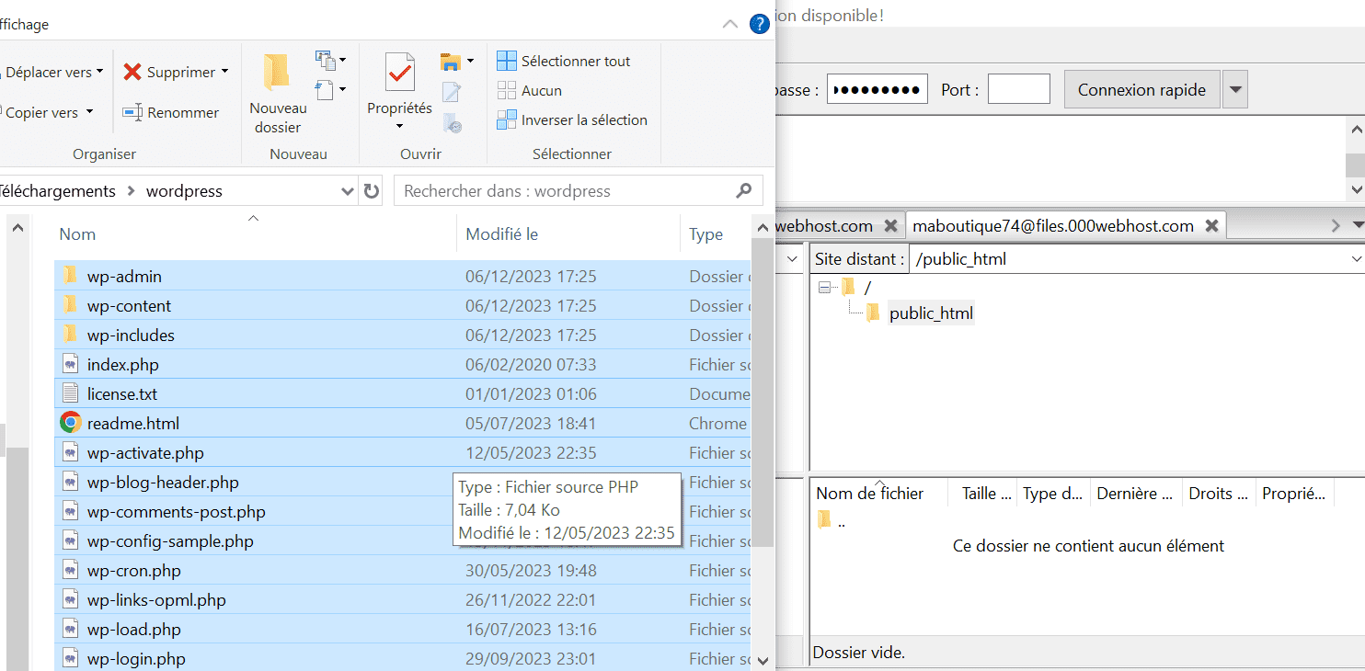The width and height of the screenshot is (1365, 671).
Task: Click the Ouvrir folder icon in ribbon
Action: 451,62
